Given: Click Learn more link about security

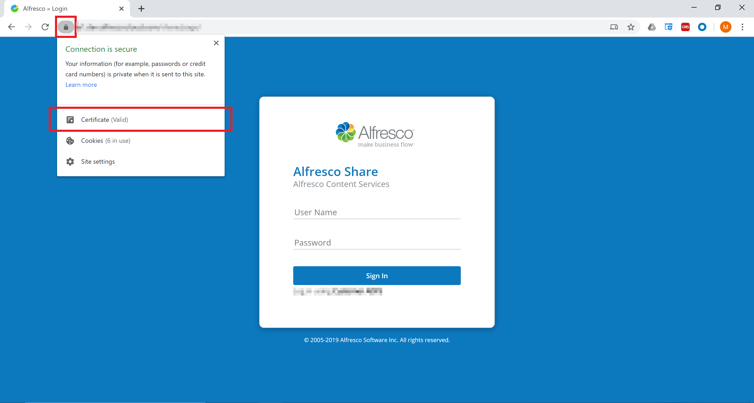Looking at the screenshot, I should (x=81, y=84).
